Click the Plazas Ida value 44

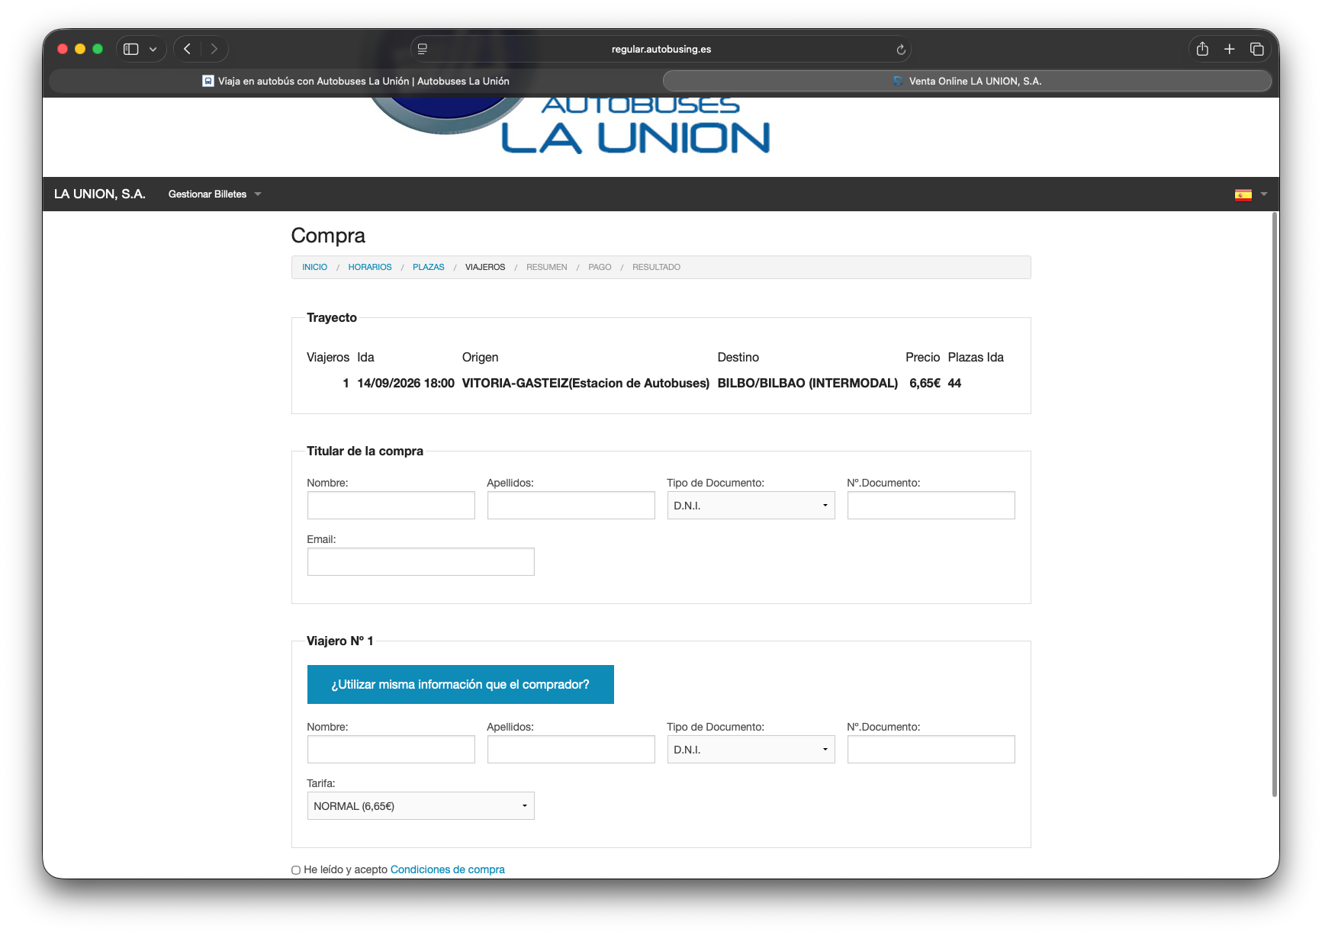(x=954, y=383)
